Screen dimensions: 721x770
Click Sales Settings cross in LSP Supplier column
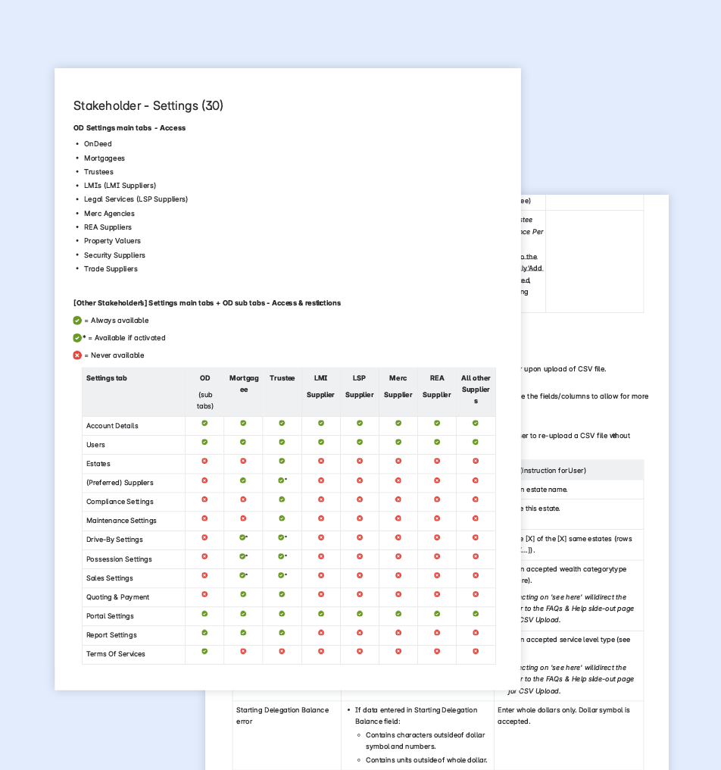(x=360, y=575)
